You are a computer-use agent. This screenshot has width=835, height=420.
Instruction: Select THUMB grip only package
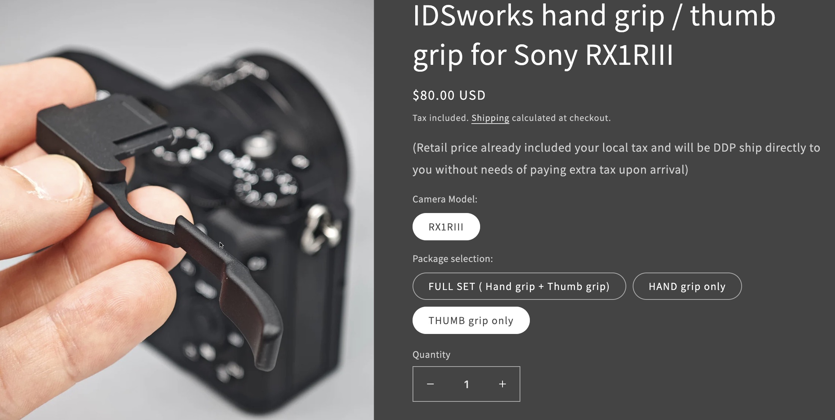pos(471,320)
